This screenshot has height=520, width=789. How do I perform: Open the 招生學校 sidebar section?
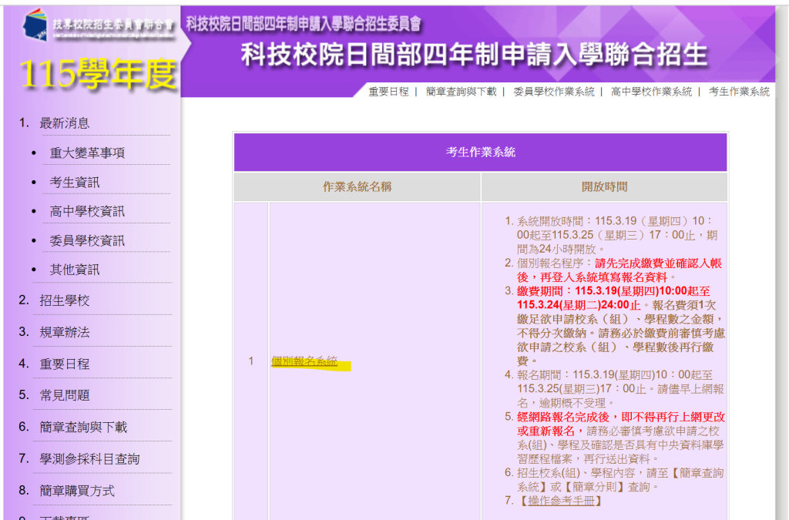point(65,301)
